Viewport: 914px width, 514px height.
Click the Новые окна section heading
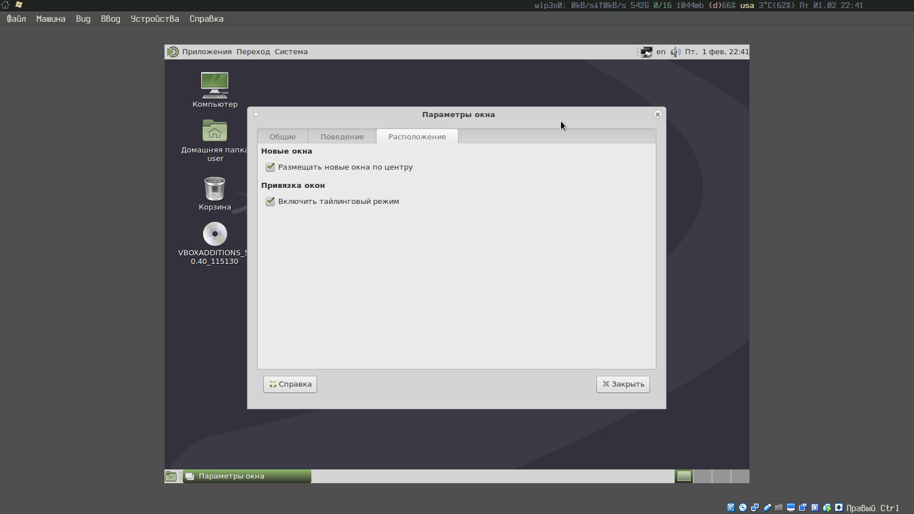287,151
